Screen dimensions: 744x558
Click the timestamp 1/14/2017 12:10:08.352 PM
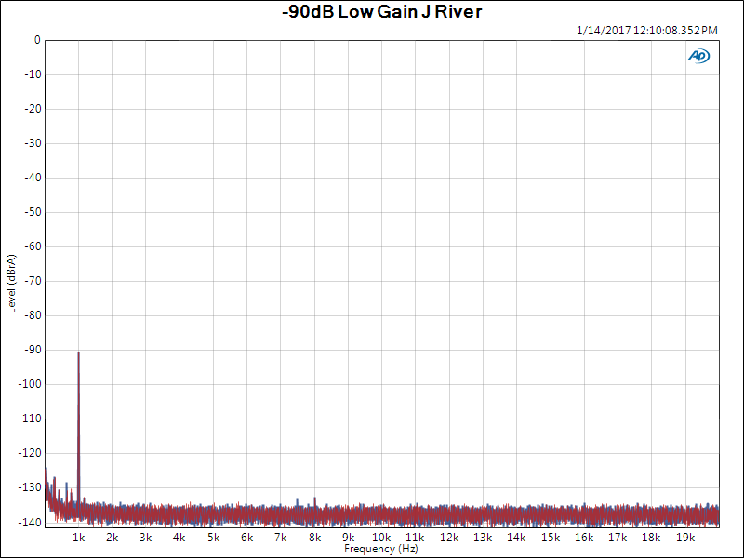(646, 31)
